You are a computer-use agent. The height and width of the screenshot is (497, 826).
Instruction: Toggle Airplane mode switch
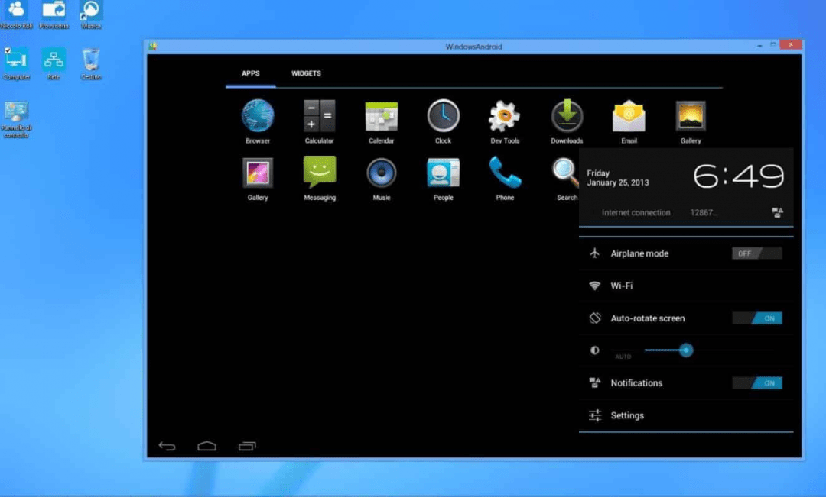[x=756, y=253]
